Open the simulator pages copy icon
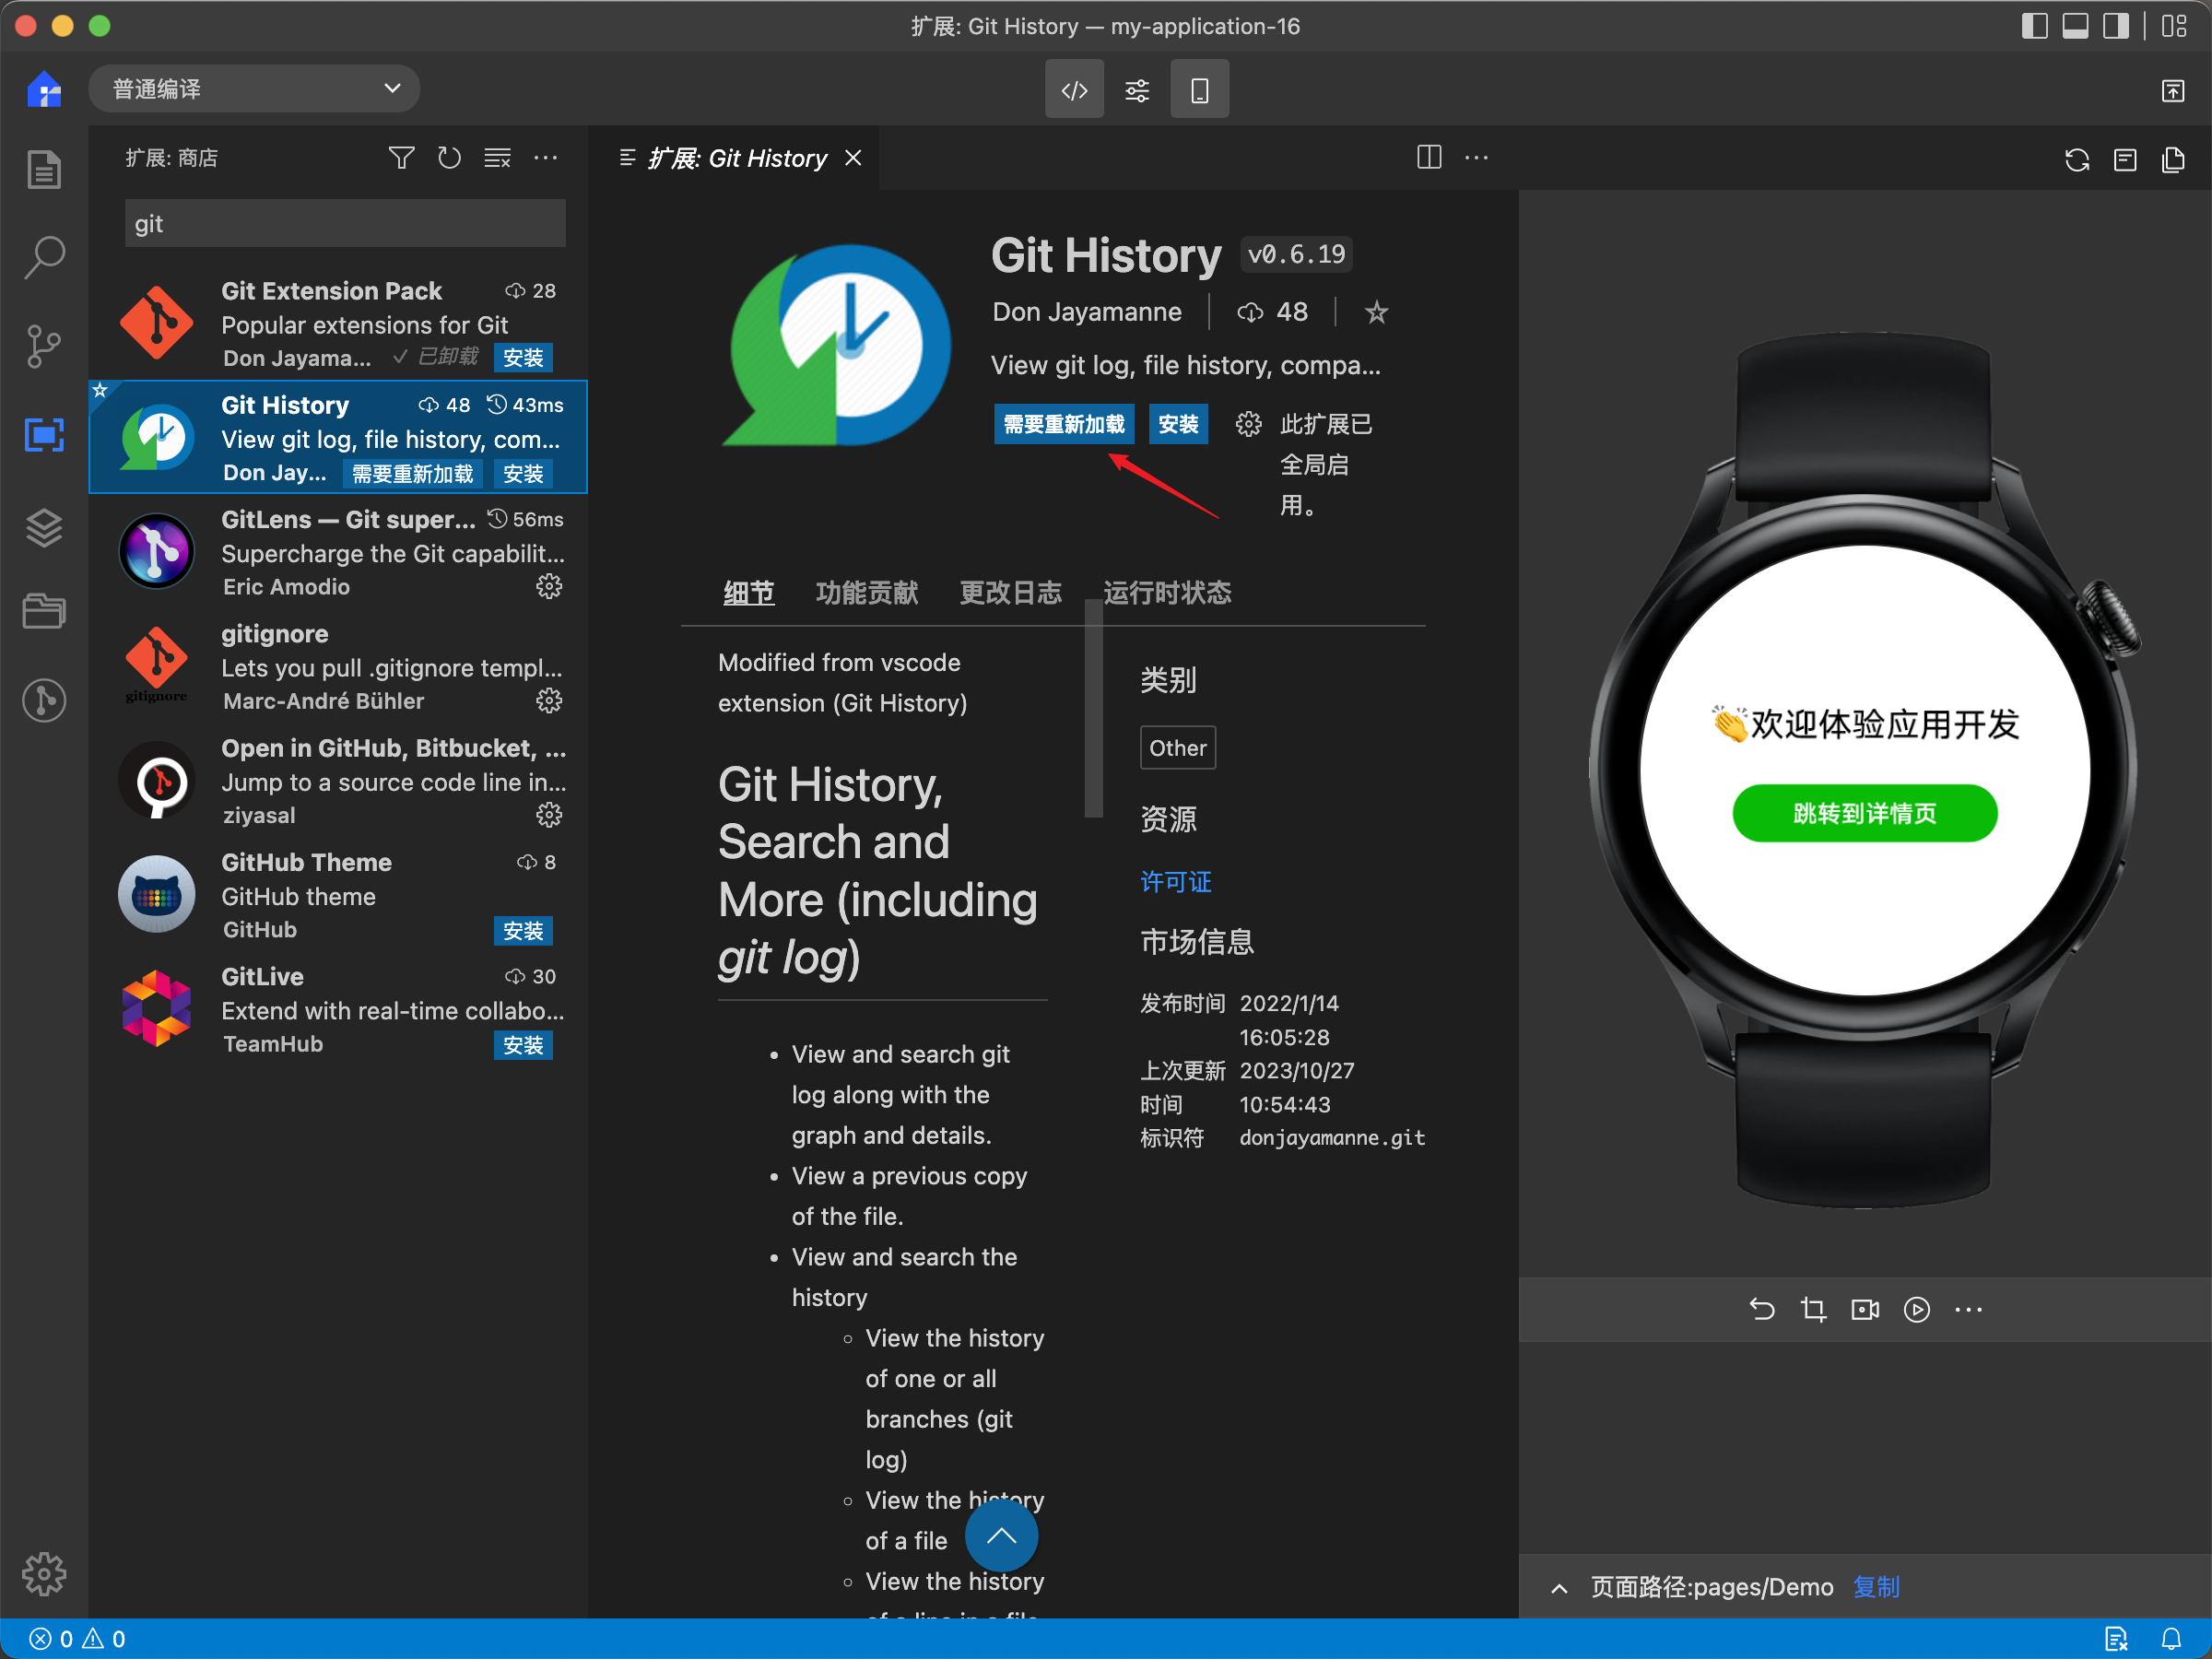 pos(2173,160)
